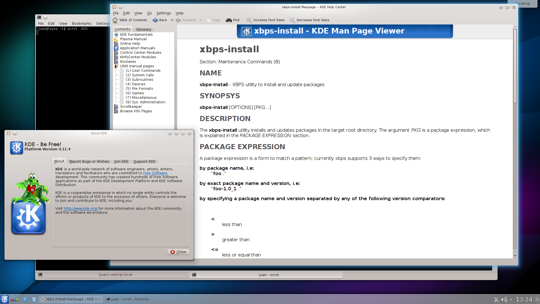Select (8) Sys. Administration tree entry
Viewport: 540px width, 304px height.
[145, 102]
